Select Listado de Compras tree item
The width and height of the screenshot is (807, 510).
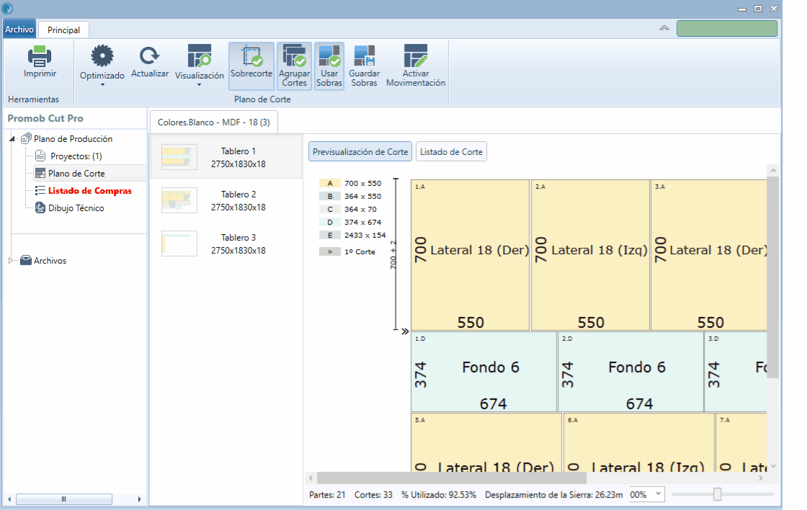[89, 191]
